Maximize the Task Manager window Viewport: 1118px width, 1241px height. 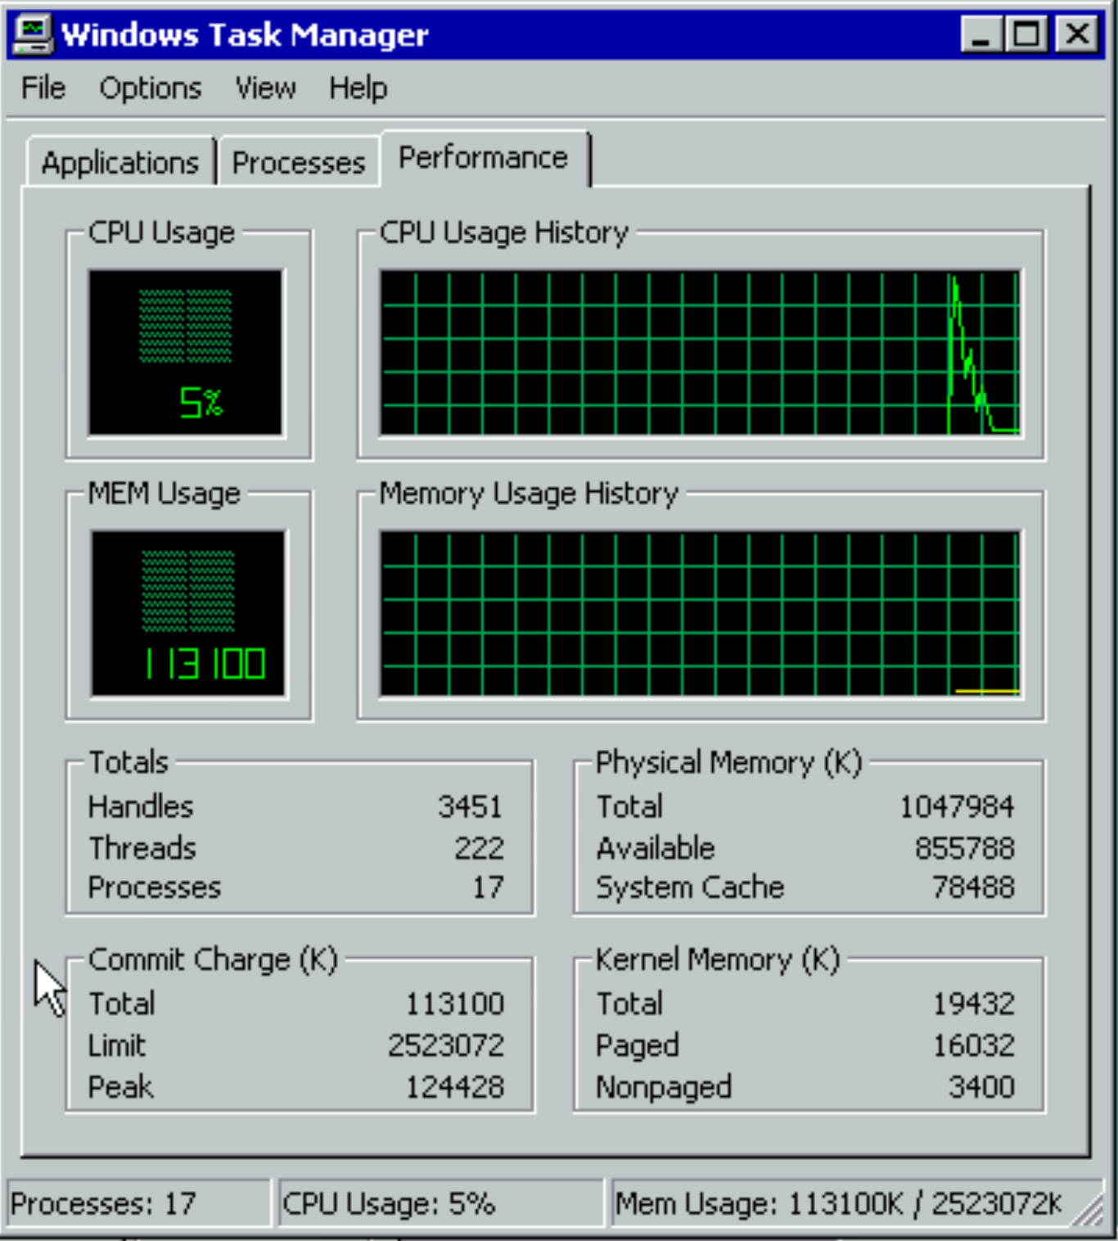1027,34
